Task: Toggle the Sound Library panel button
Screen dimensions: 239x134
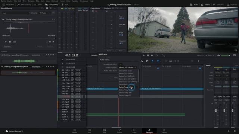Action: [x=52, y=5]
